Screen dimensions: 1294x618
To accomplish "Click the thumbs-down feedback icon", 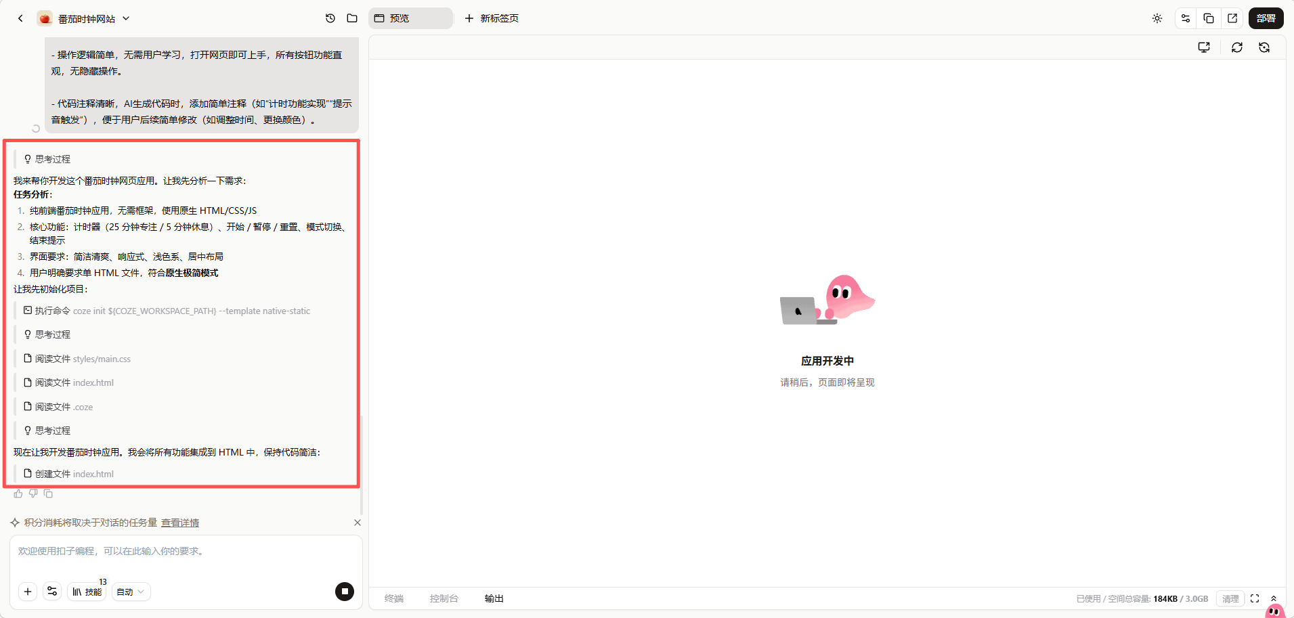I will tap(33, 494).
